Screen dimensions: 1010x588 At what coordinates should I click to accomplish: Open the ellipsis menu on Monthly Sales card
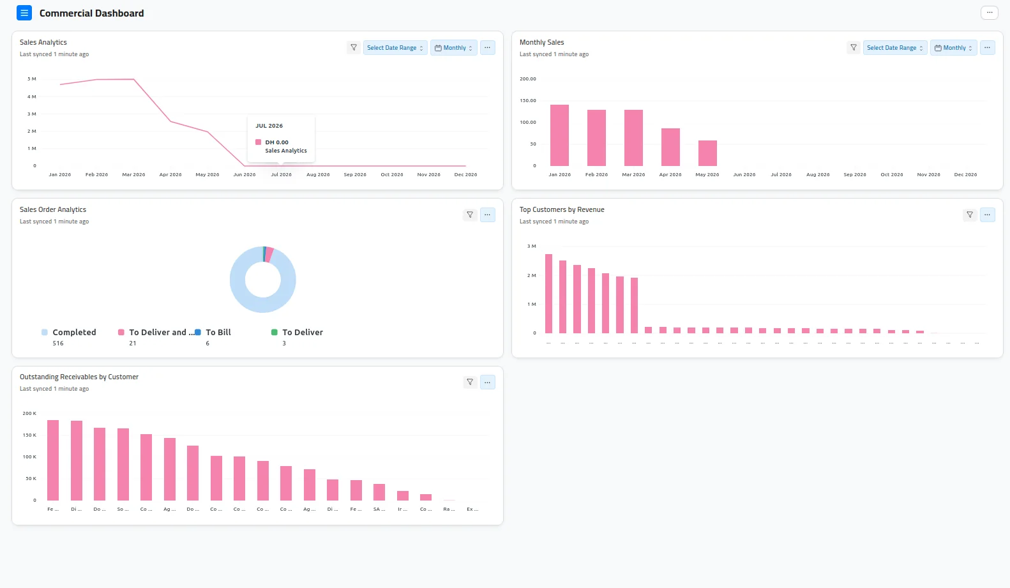point(988,48)
